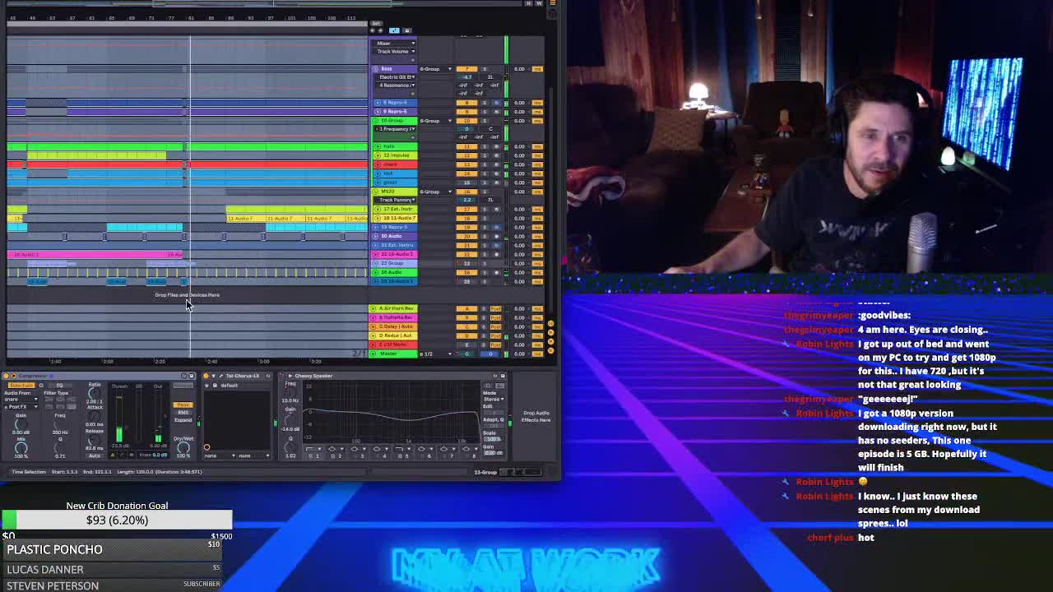Image resolution: width=1053 pixels, height=592 pixels.
Task: Arm the 8 Repro-5 track for recording
Action: pos(496,103)
